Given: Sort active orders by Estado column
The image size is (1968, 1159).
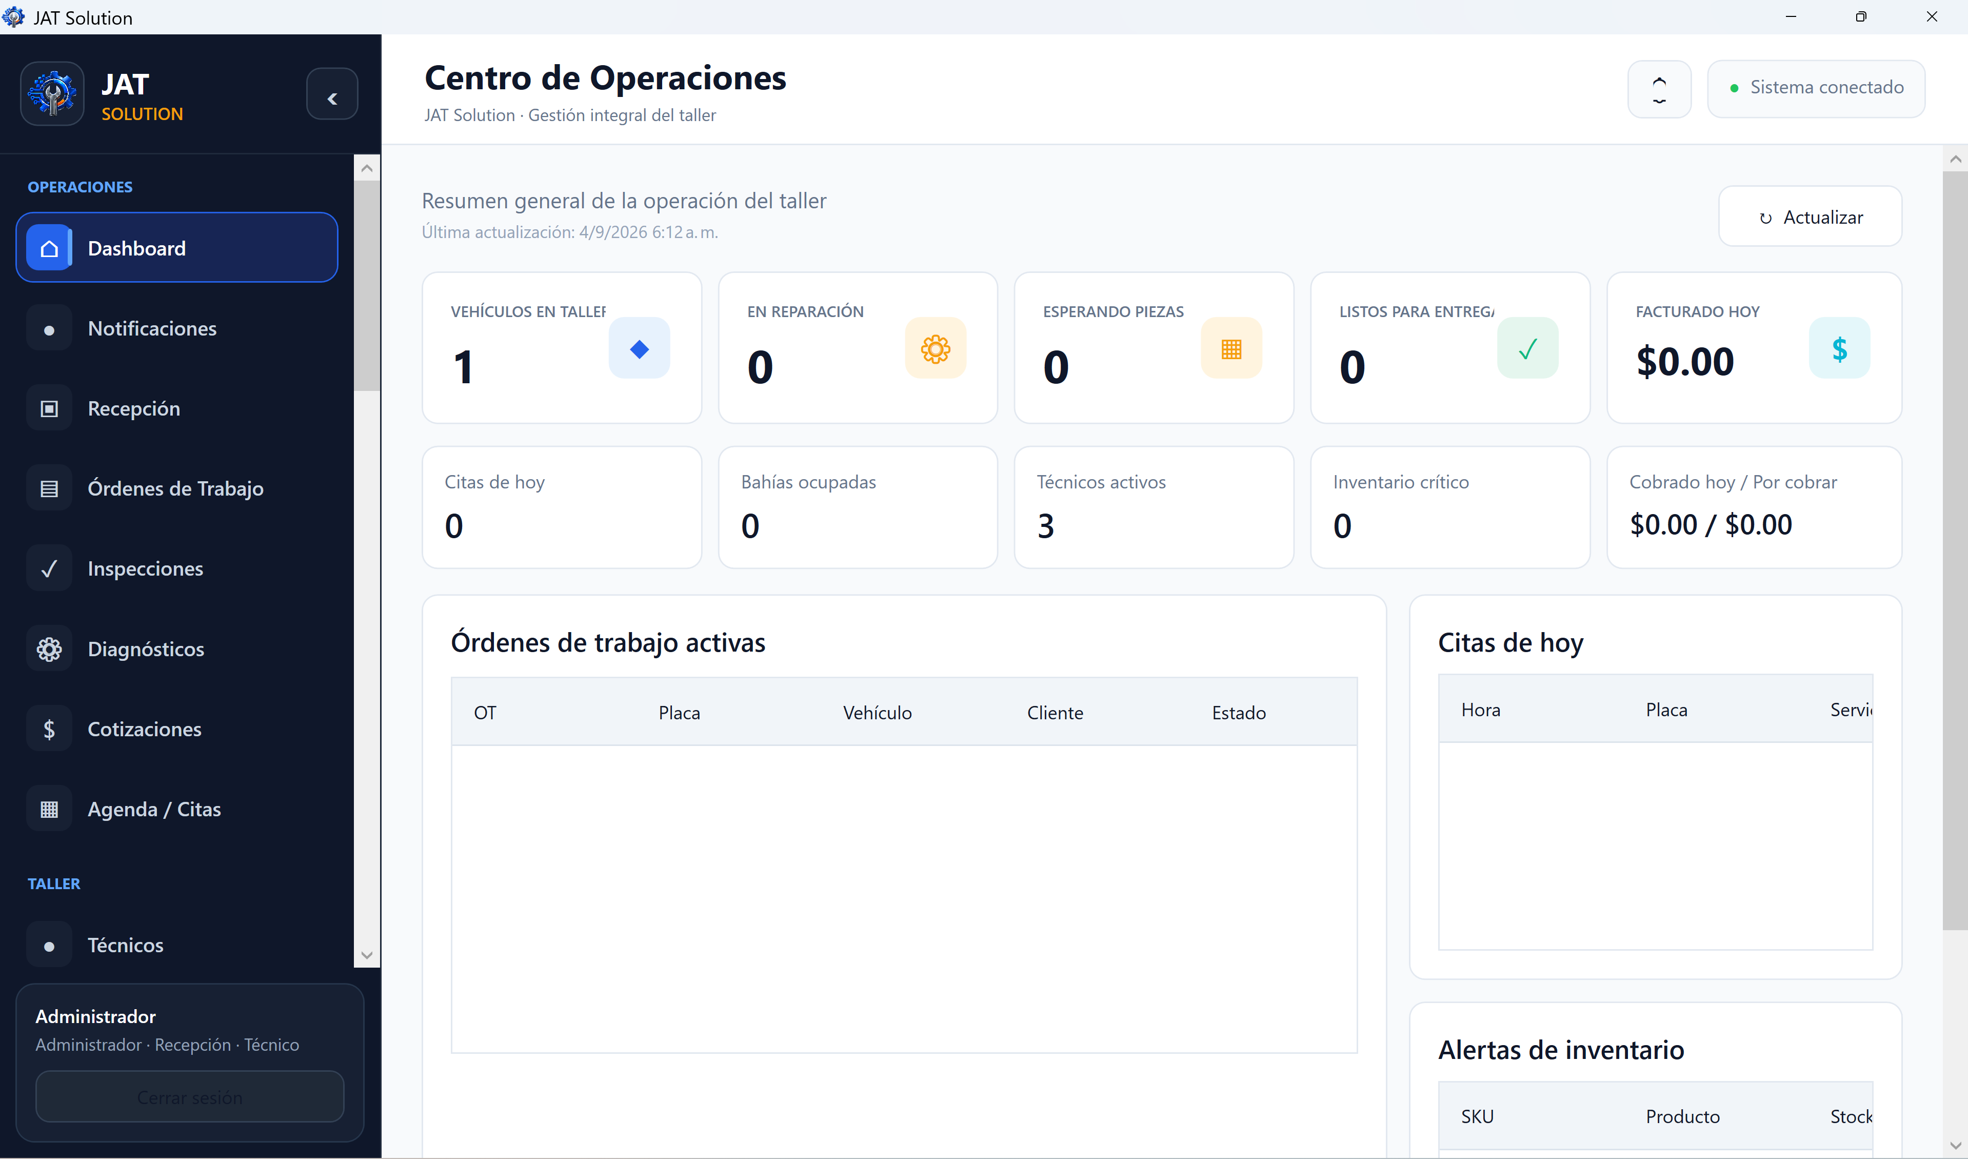Looking at the screenshot, I should pos(1239,713).
